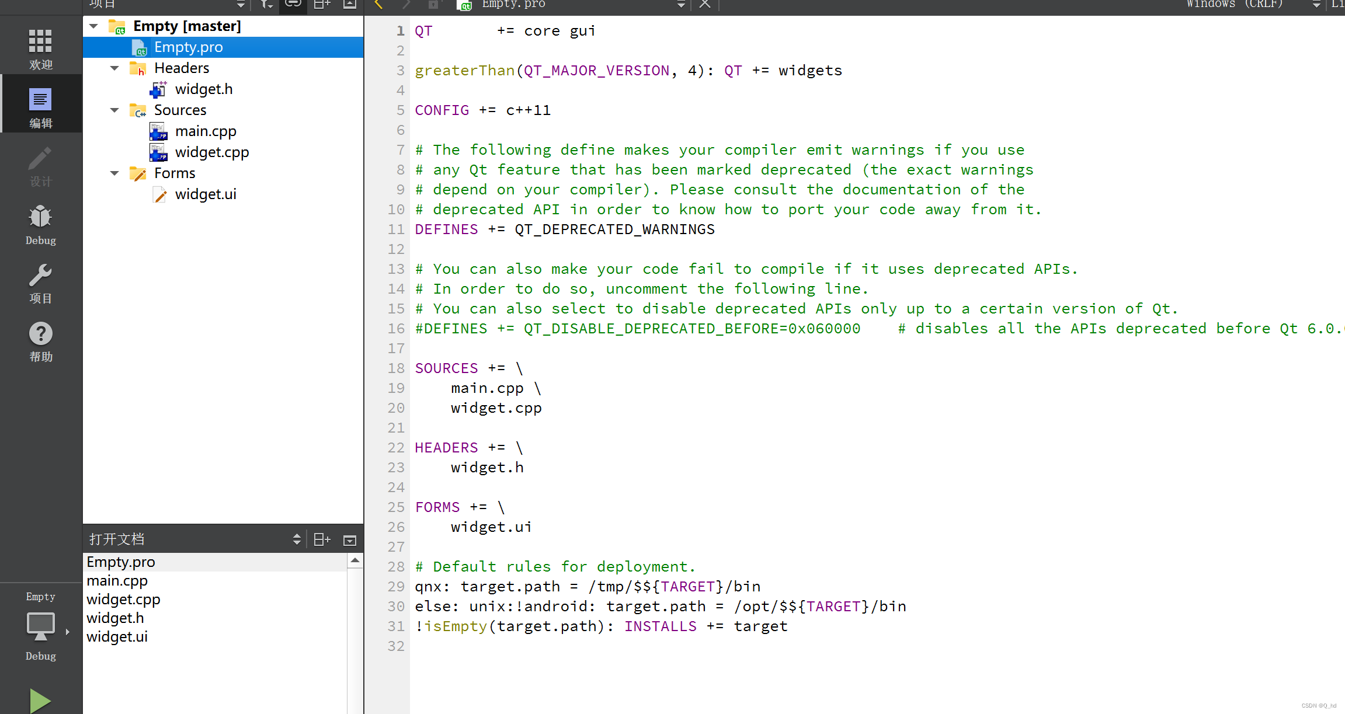Open the Empty Debug kit selector
This screenshot has height=714, width=1345.
tap(40, 626)
